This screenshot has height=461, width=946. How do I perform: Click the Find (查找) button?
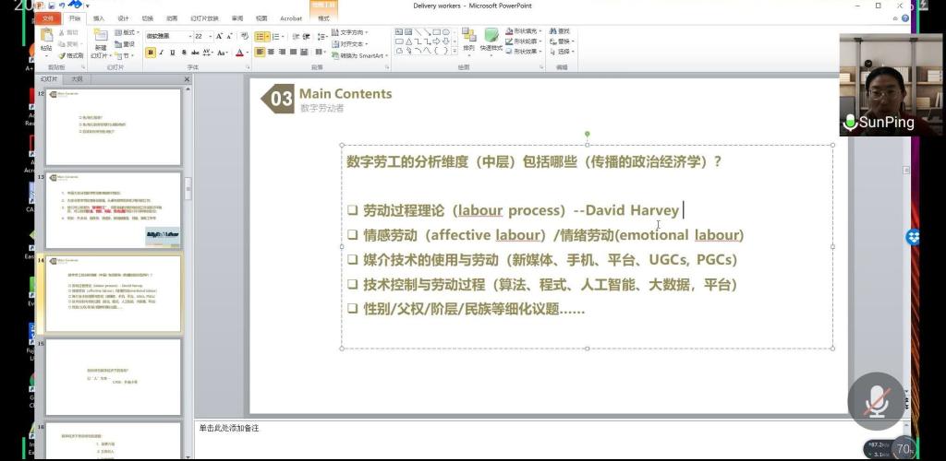point(560,30)
